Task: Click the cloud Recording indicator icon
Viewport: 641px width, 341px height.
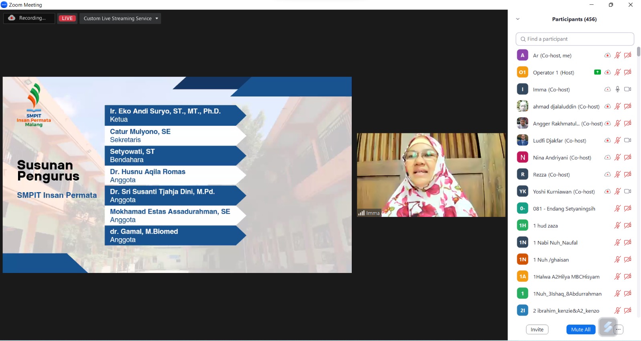Action: [12, 18]
